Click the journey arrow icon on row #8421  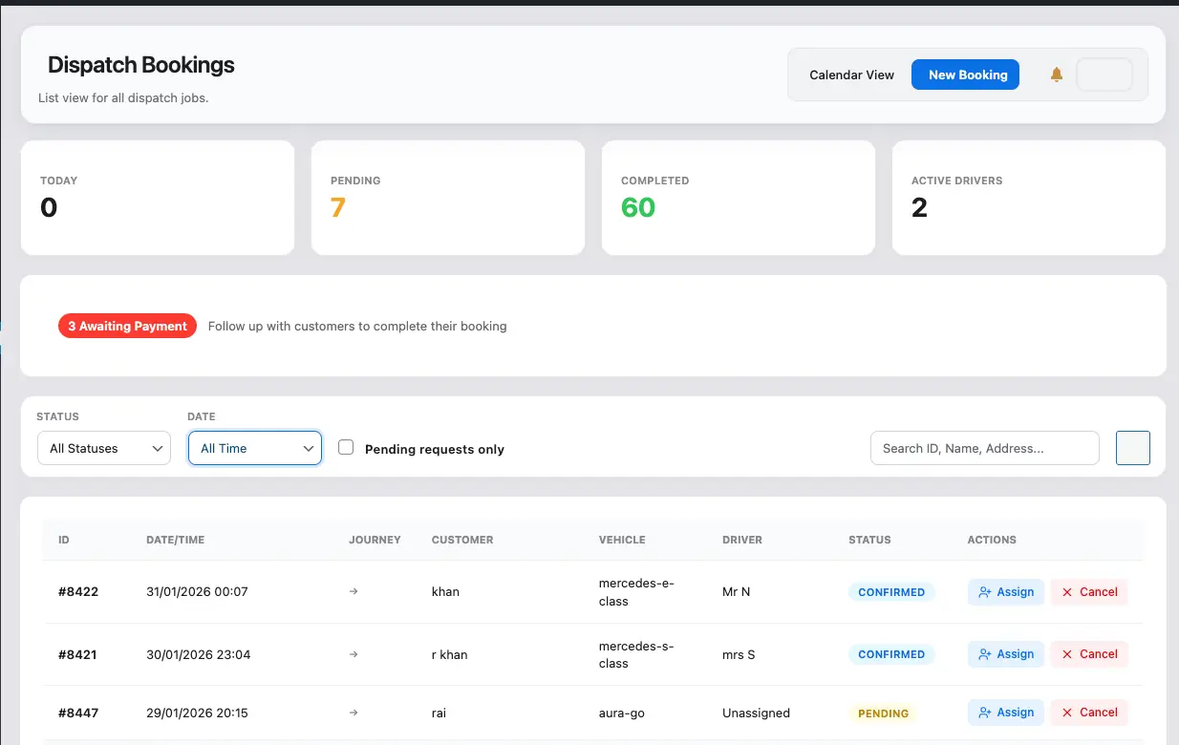(x=354, y=654)
